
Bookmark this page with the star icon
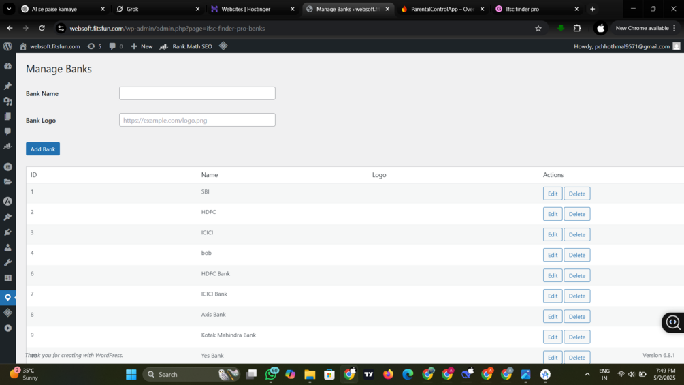[x=538, y=29]
